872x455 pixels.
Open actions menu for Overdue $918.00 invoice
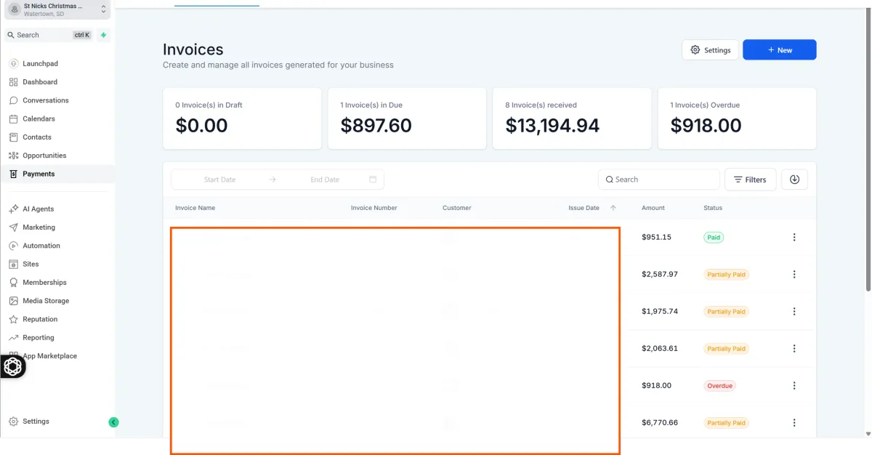coord(794,386)
